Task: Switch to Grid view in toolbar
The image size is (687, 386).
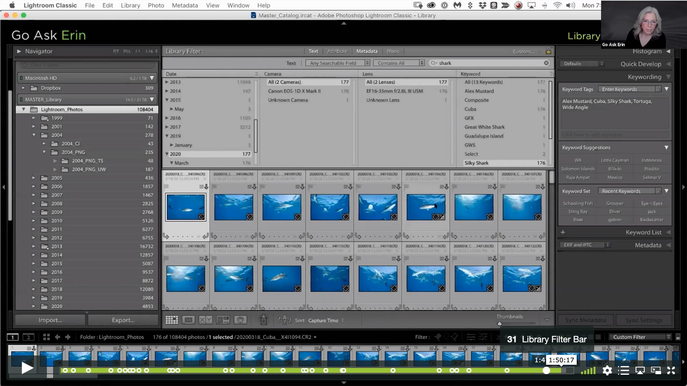Action: coord(172,320)
